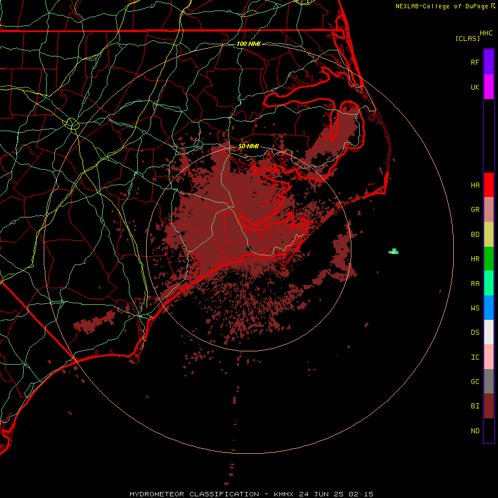Screen dimensions: 498x498
Task: Select the IC pink legend swatch
Action: 489,357
